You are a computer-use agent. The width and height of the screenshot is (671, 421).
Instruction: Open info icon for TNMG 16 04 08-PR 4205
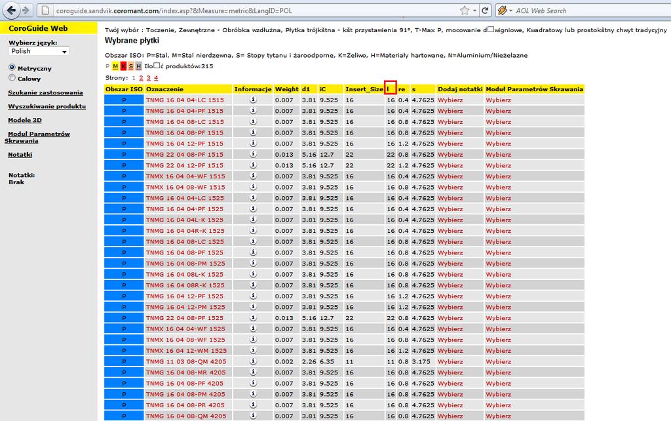tap(253, 405)
